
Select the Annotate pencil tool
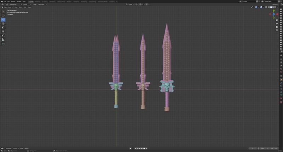(x=3, y=36)
